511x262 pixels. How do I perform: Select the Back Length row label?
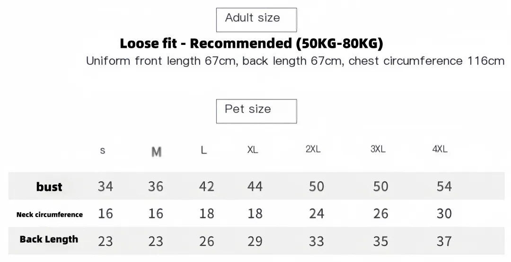(x=49, y=239)
